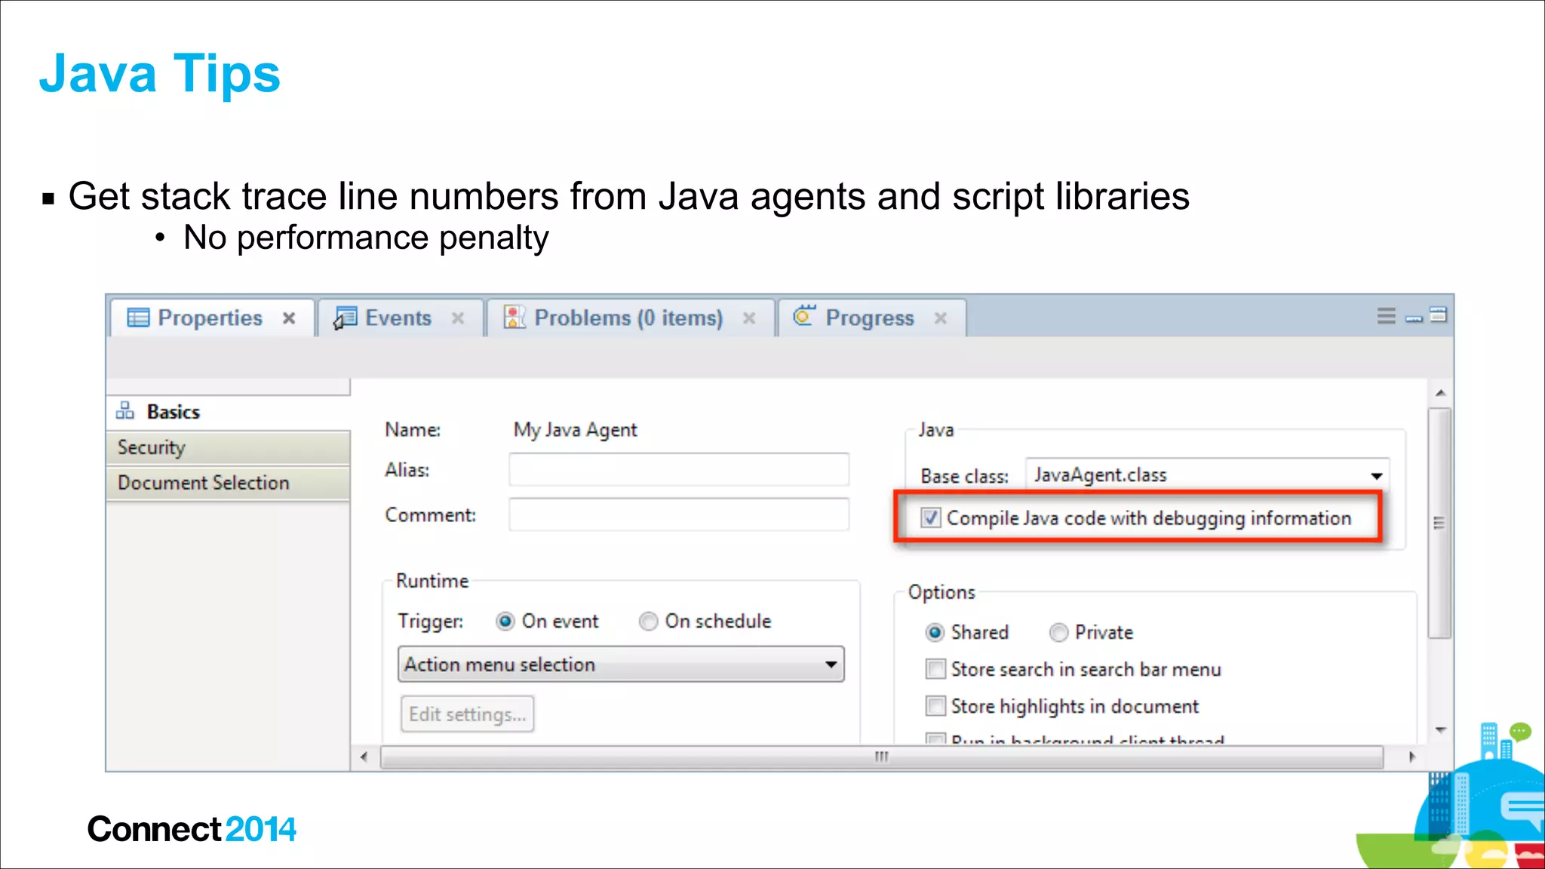Click the vertical scrollbar down arrow
The width and height of the screenshot is (1545, 869).
click(x=1440, y=729)
